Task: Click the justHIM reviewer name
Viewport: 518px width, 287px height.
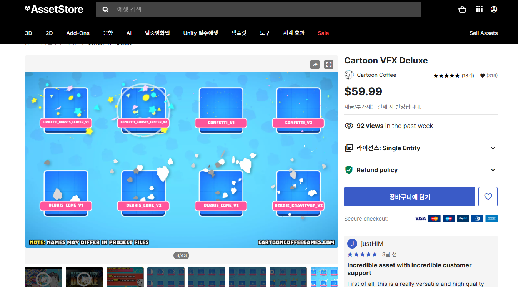Action: coord(372,244)
